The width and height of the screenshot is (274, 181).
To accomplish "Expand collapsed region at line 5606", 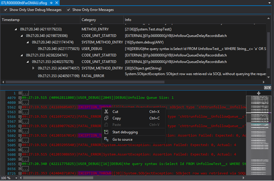I will click(x=20, y=149).
